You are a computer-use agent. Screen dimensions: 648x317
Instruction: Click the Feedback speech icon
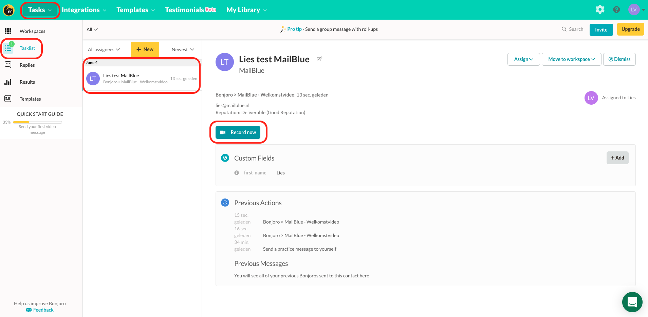(29, 310)
